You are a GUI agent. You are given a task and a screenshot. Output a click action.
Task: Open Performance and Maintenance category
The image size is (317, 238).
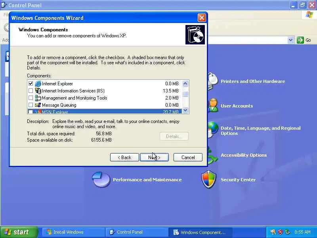(x=147, y=180)
